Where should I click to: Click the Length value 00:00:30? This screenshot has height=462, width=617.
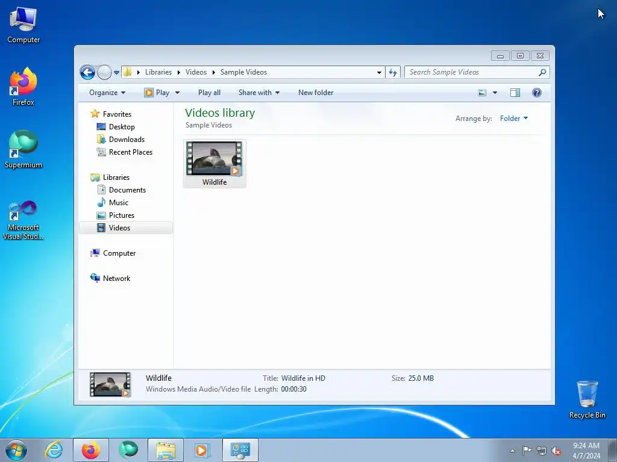[x=293, y=389]
